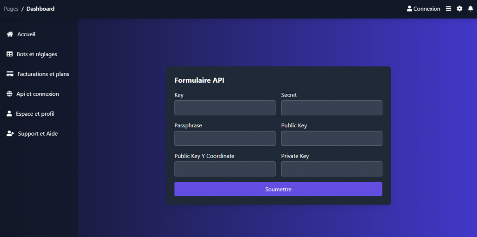Go to Support et Aide page
477x237 pixels.
(x=38, y=134)
